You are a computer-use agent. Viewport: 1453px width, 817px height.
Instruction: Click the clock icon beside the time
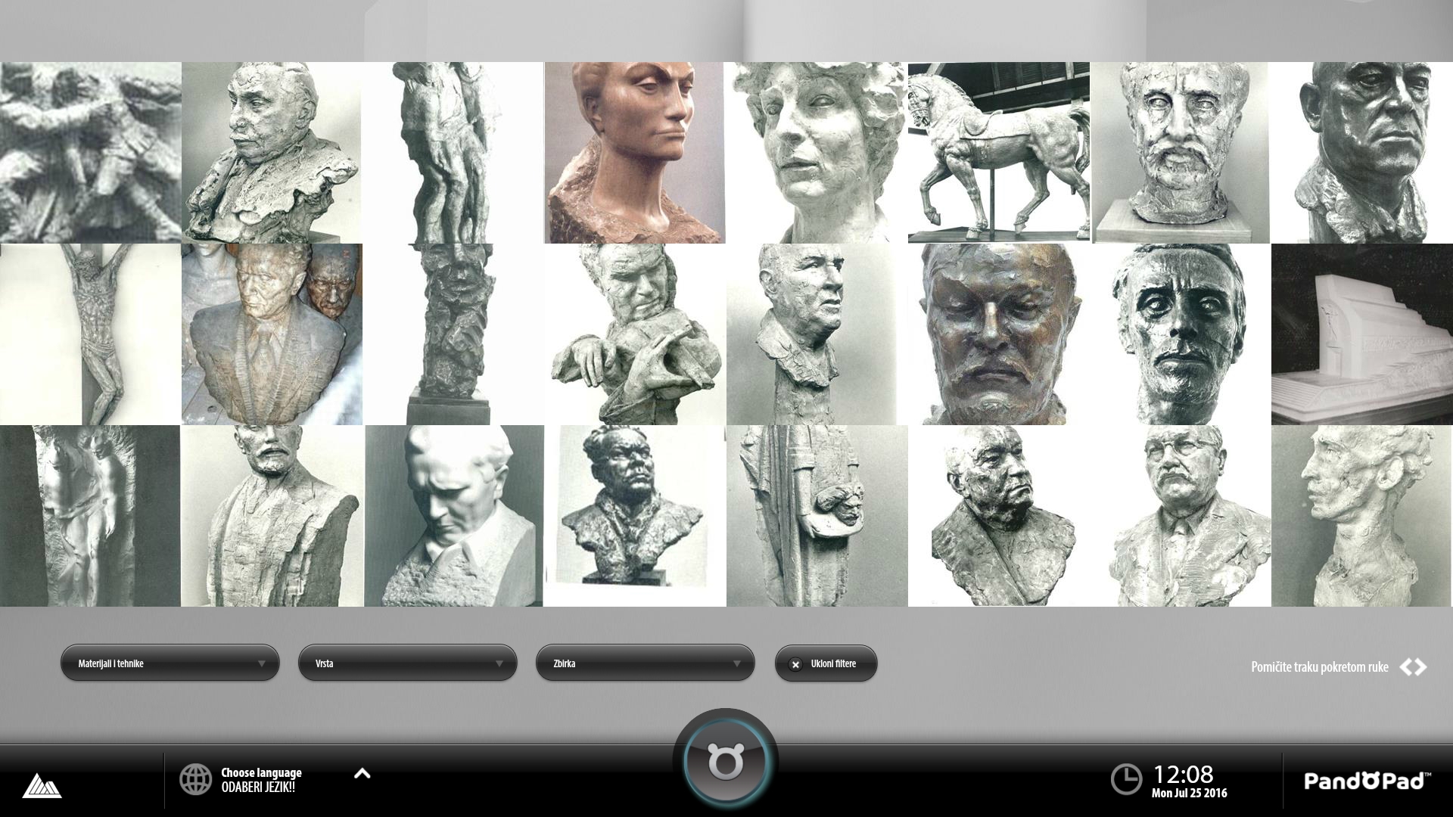1126,779
